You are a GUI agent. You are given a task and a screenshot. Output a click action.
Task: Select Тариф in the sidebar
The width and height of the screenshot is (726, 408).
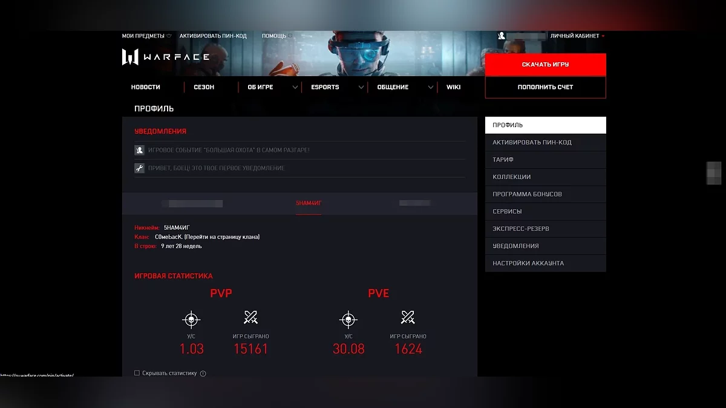[546, 160]
